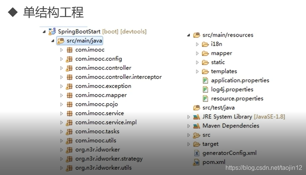
Task: Select the com.imooc.pojo package name
Action: pyautogui.click(x=96, y=104)
